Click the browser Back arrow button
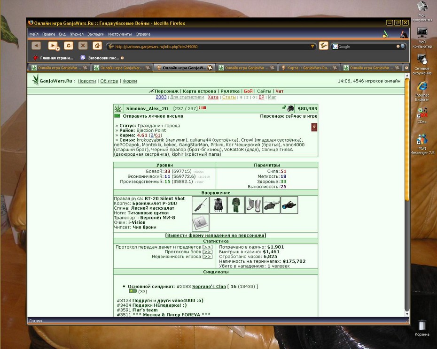The width and height of the screenshot is (437, 349). point(36,46)
